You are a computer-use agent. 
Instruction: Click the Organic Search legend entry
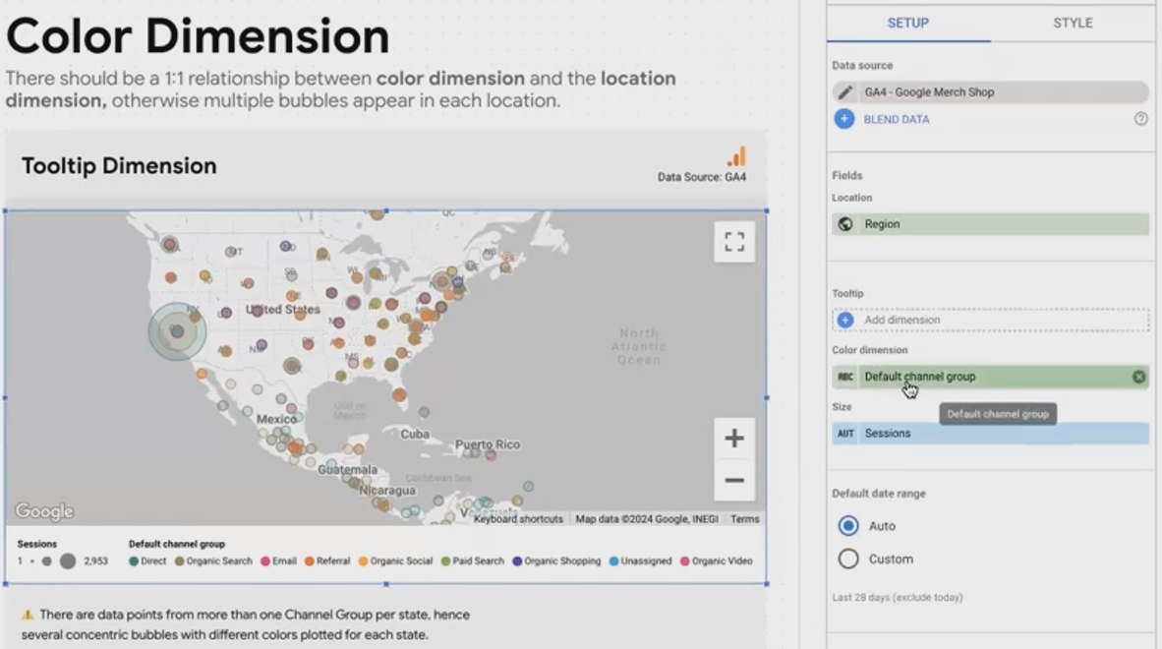(x=213, y=561)
